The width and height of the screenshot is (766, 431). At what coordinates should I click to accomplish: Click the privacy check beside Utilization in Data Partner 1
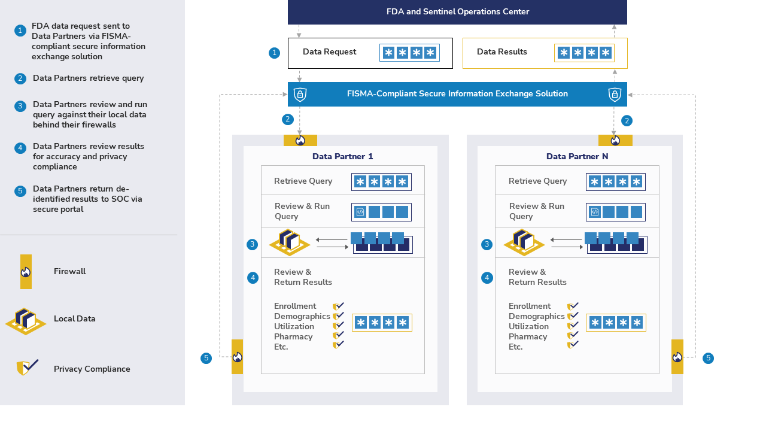[338, 326]
